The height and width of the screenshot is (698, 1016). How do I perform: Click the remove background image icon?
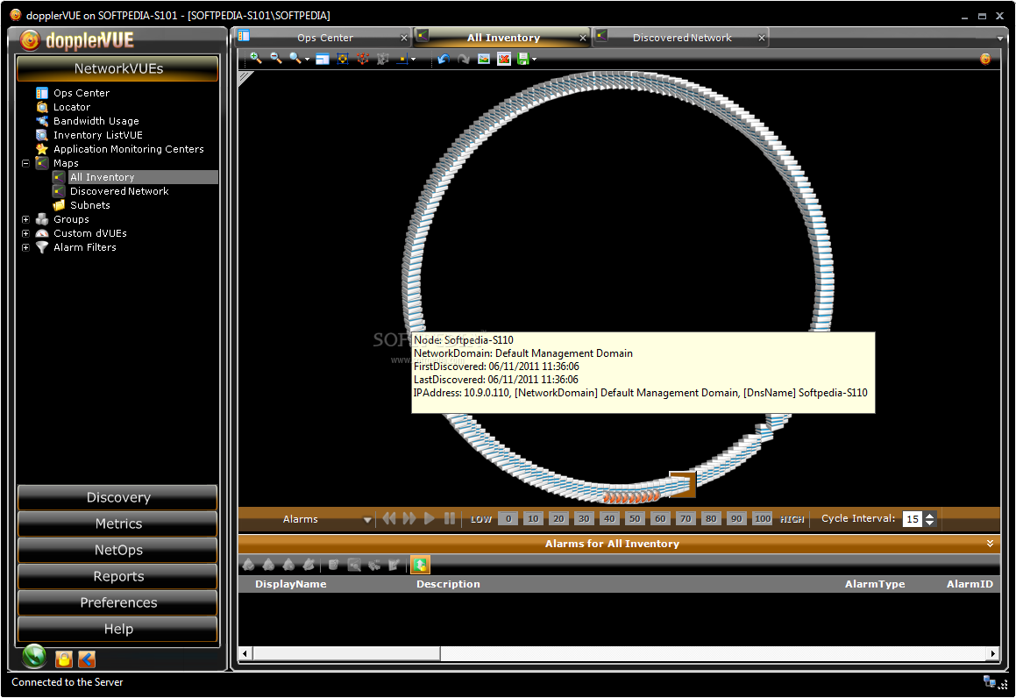[x=504, y=59]
